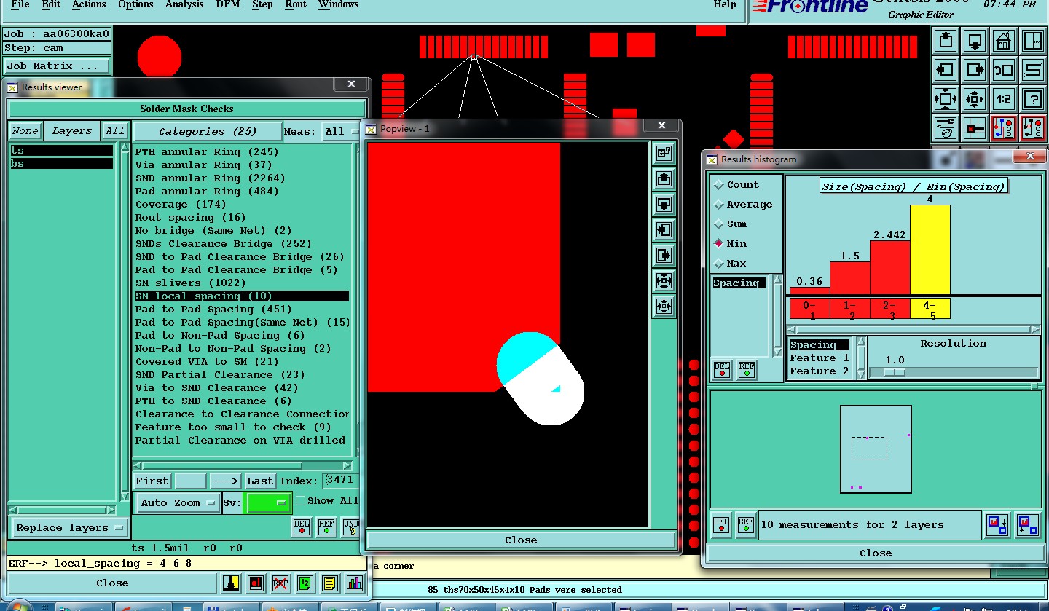Screen dimensions: 1049x611
Task: Enable the Show All checkbox
Action: tap(300, 501)
